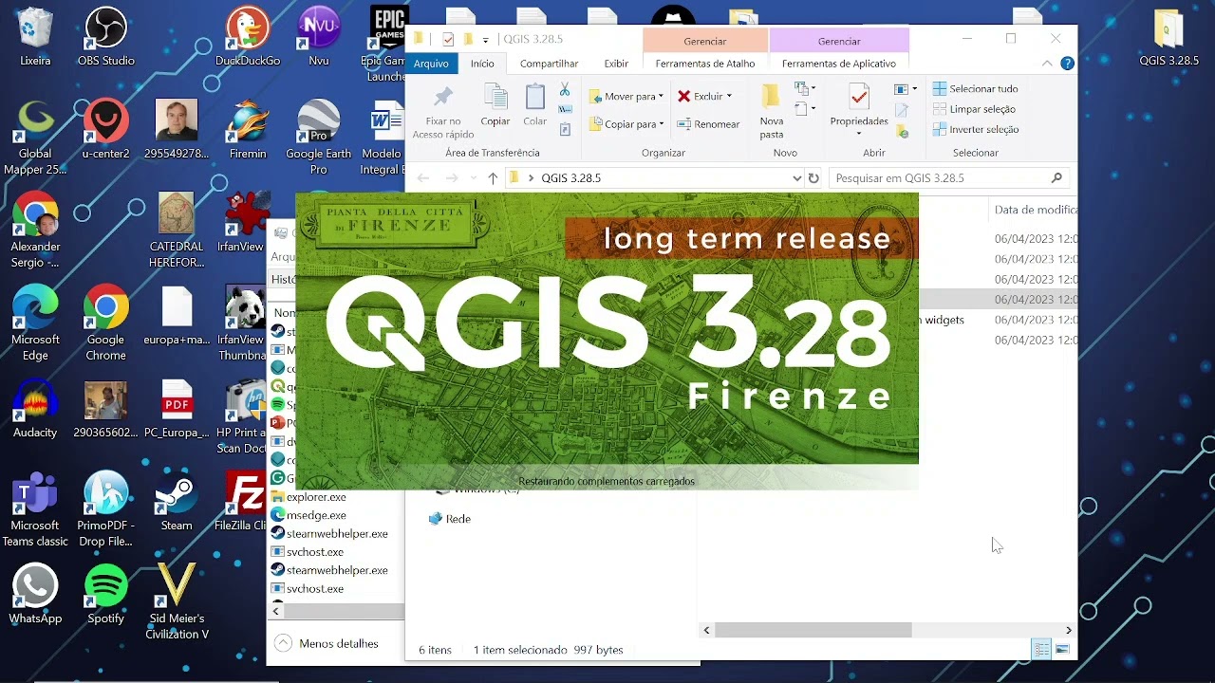The height and width of the screenshot is (683, 1215).
Task: Switch to the Exibir ribbon tab
Action: 616,64
